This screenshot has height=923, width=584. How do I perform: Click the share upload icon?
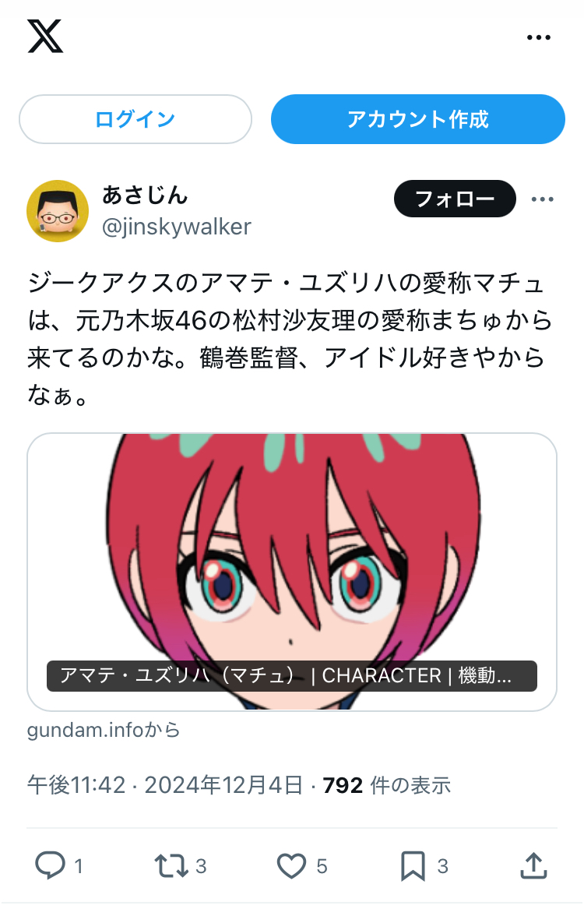click(534, 866)
